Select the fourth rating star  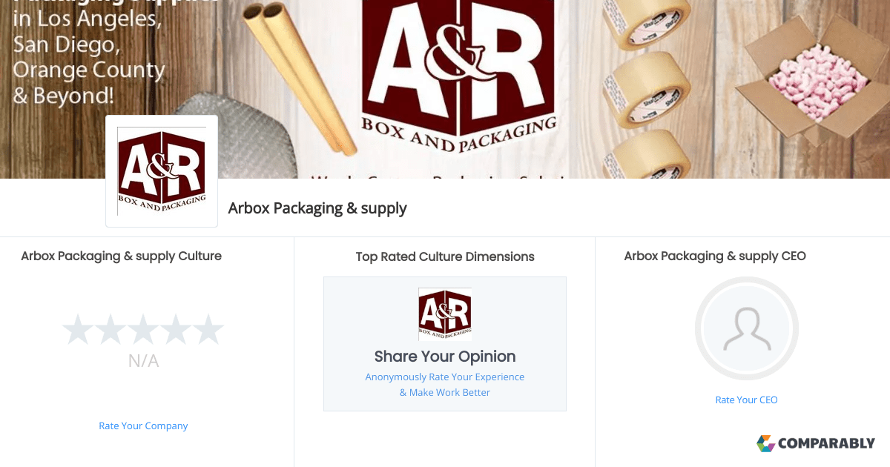[x=175, y=329]
